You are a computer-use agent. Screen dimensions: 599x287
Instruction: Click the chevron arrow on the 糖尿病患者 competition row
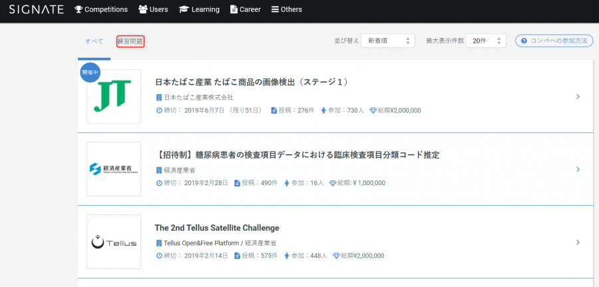578,169
